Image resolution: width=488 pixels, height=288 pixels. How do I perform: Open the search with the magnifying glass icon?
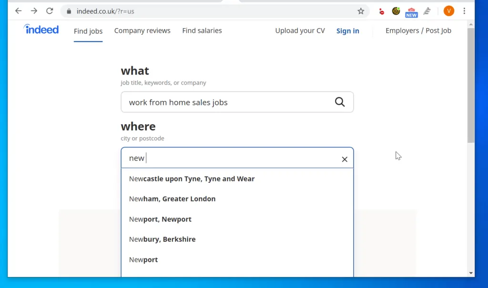click(x=340, y=102)
